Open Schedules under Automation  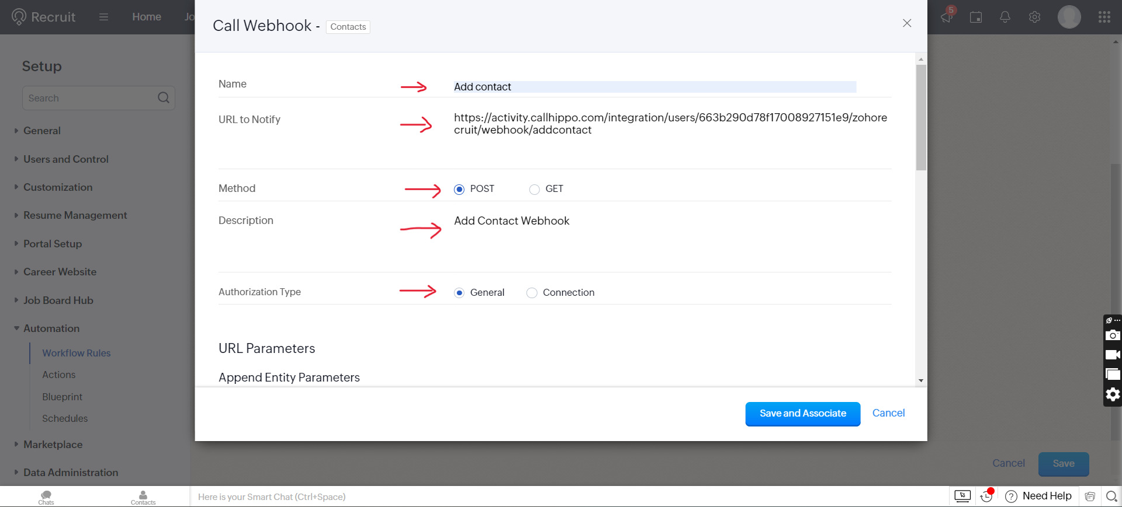tap(65, 418)
